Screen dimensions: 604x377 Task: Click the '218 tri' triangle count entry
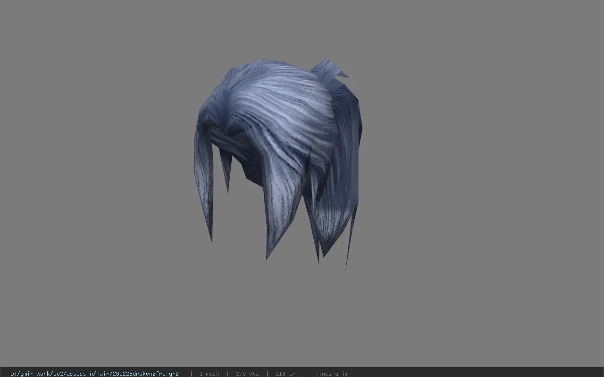[x=287, y=374]
